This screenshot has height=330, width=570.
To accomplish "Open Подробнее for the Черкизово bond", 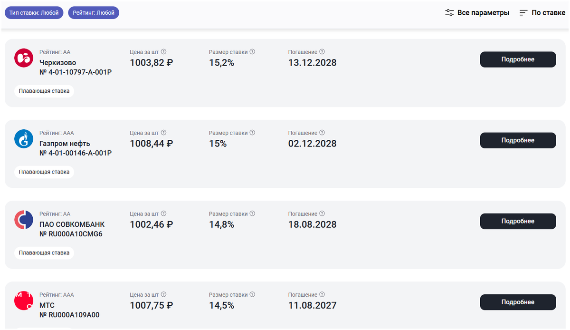I will click(518, 59).
